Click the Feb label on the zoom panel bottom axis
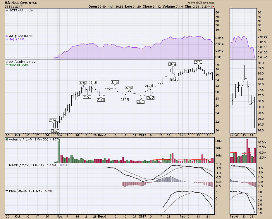Viewport: 272px width, 219px height. pos(233,216)
